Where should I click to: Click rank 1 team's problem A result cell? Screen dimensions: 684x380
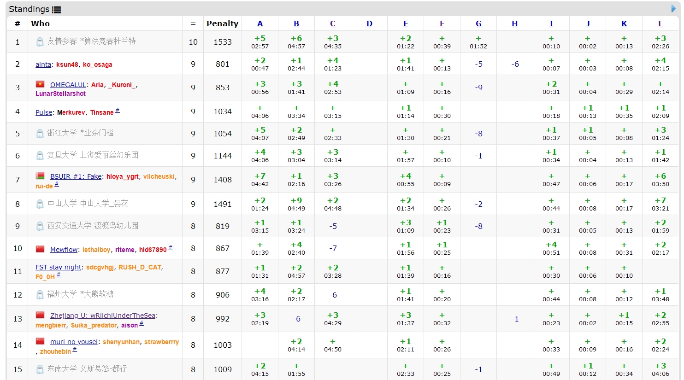click(x=260, y=42)
